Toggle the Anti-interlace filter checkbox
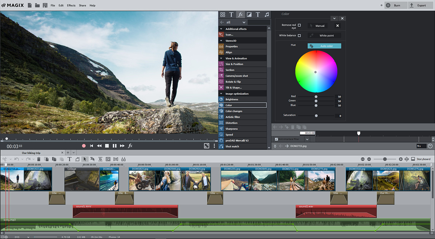This screenshot has height=239, width=435. coord(276,139)
